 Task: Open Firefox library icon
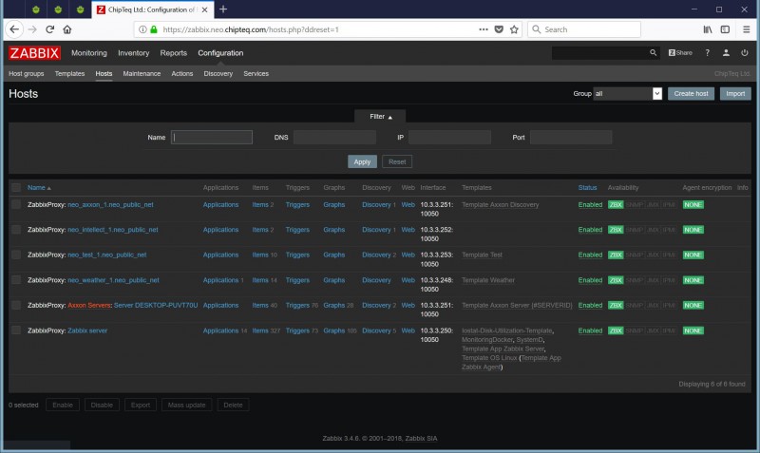point(708,29)
